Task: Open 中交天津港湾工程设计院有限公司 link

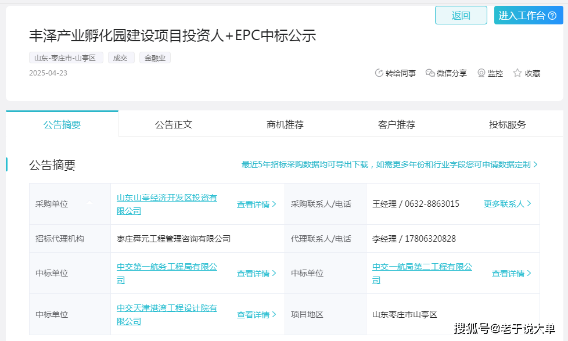Action: click(x=167, y=314)
